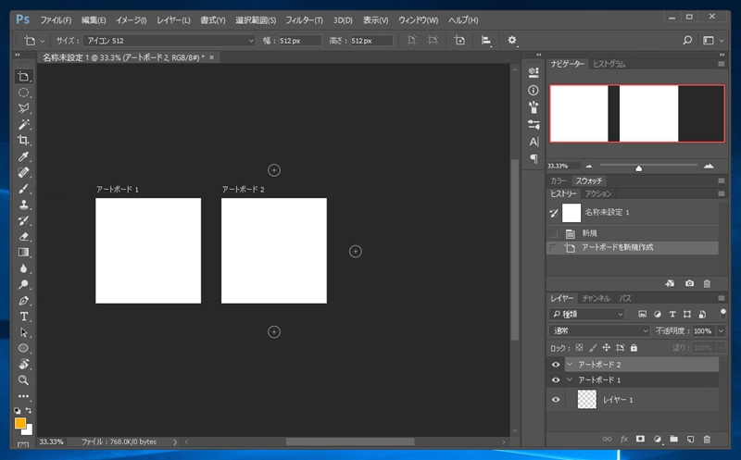Select the Crop tool in the toolbar
The width and height of the screenshot is (741, 460).
pos(24,140)
